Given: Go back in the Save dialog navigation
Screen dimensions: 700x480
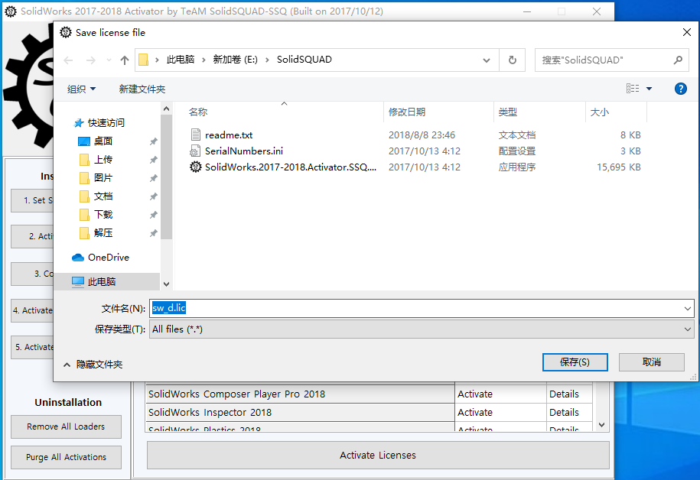Looking at the screenshot, I should 68,60.
